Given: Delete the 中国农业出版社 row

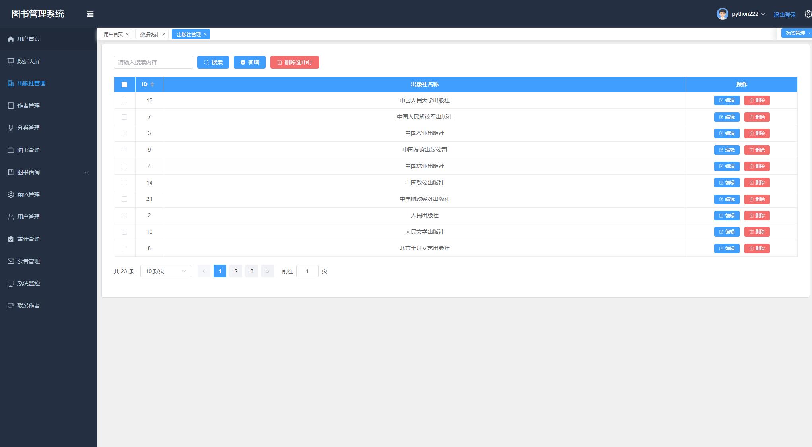Looking at the screenshot, I should click(x=757, y=133).
